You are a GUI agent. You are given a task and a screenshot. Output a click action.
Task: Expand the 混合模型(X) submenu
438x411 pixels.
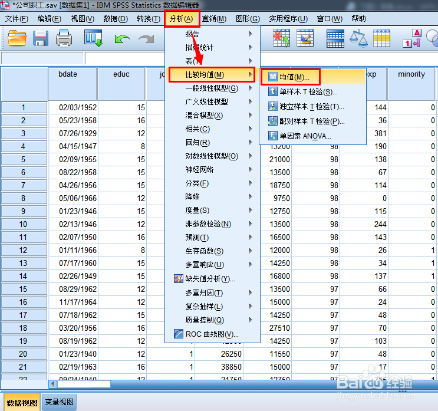213,116
